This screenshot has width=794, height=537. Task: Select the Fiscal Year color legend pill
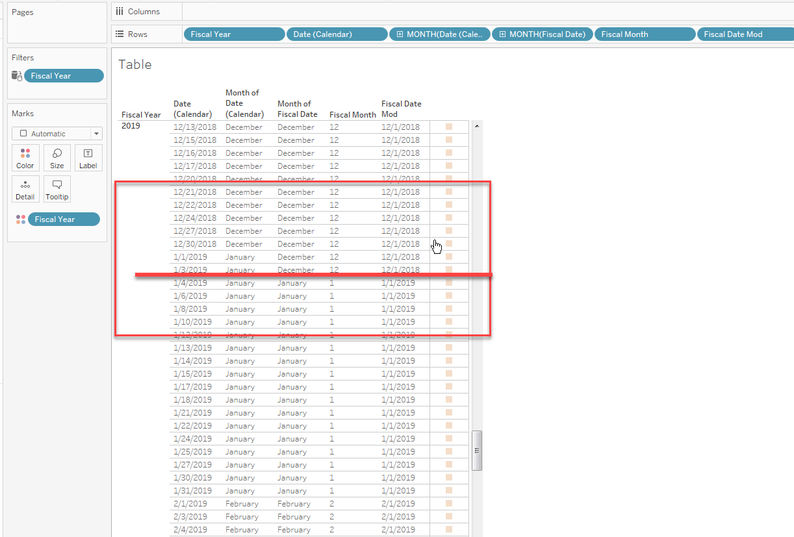[x=63, y=219]
